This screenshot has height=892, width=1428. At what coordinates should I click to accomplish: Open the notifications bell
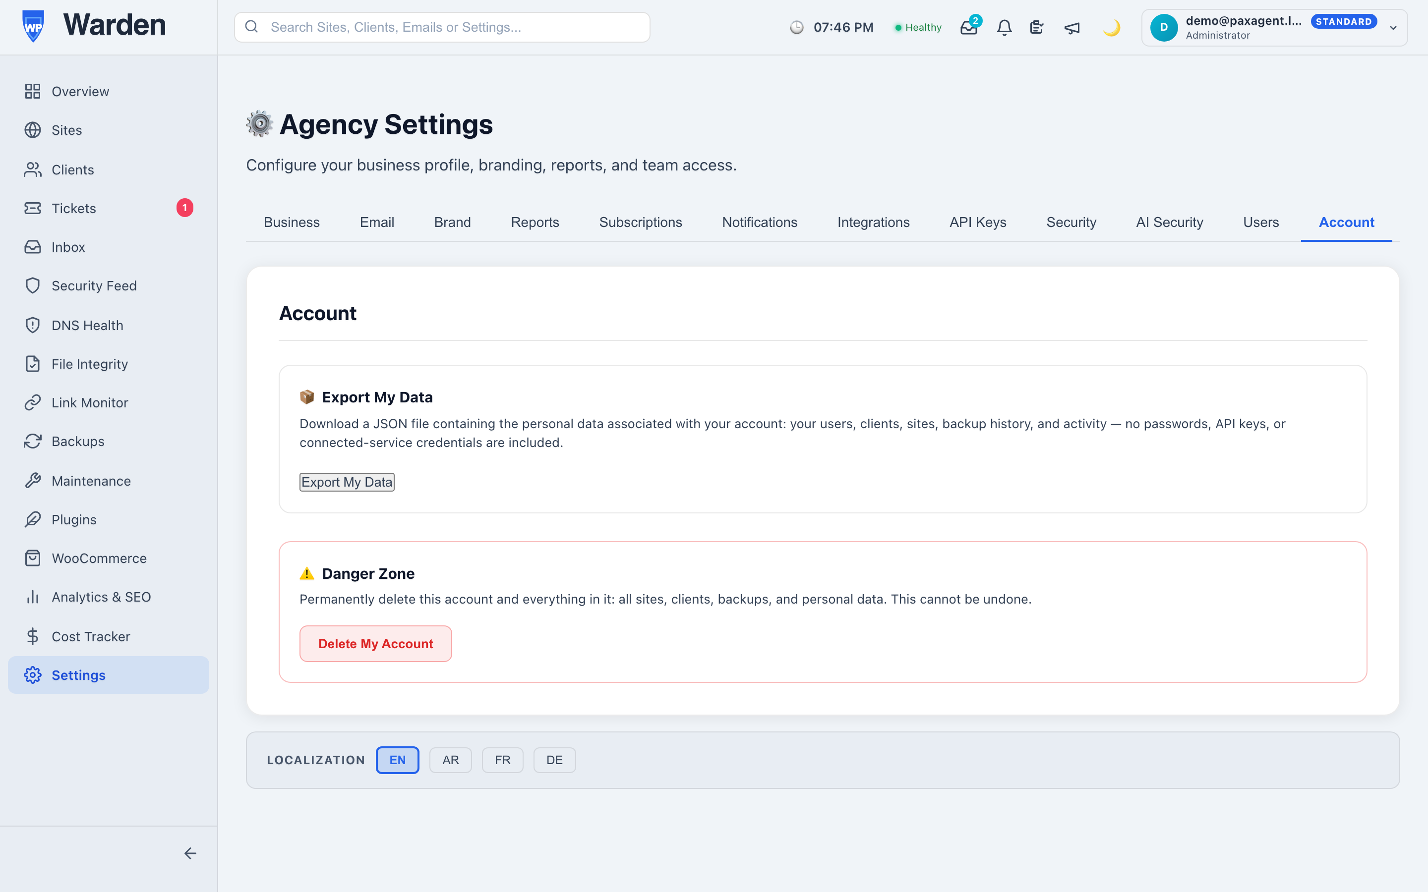coord(1005,27)
